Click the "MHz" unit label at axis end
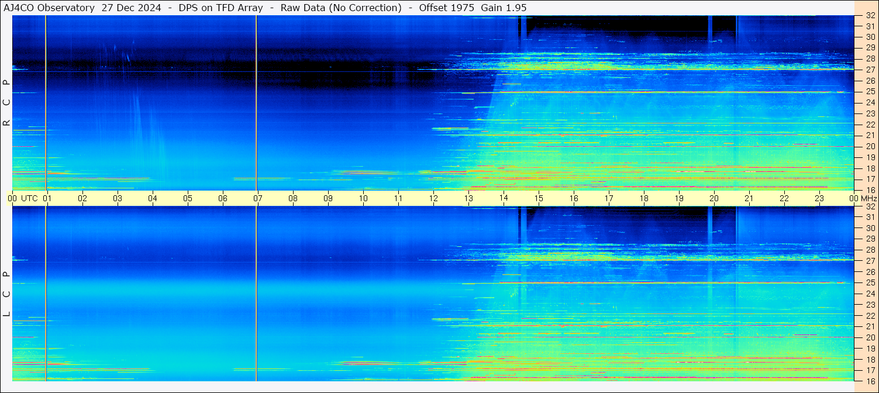The image size is (879, 393). [869, 198]
